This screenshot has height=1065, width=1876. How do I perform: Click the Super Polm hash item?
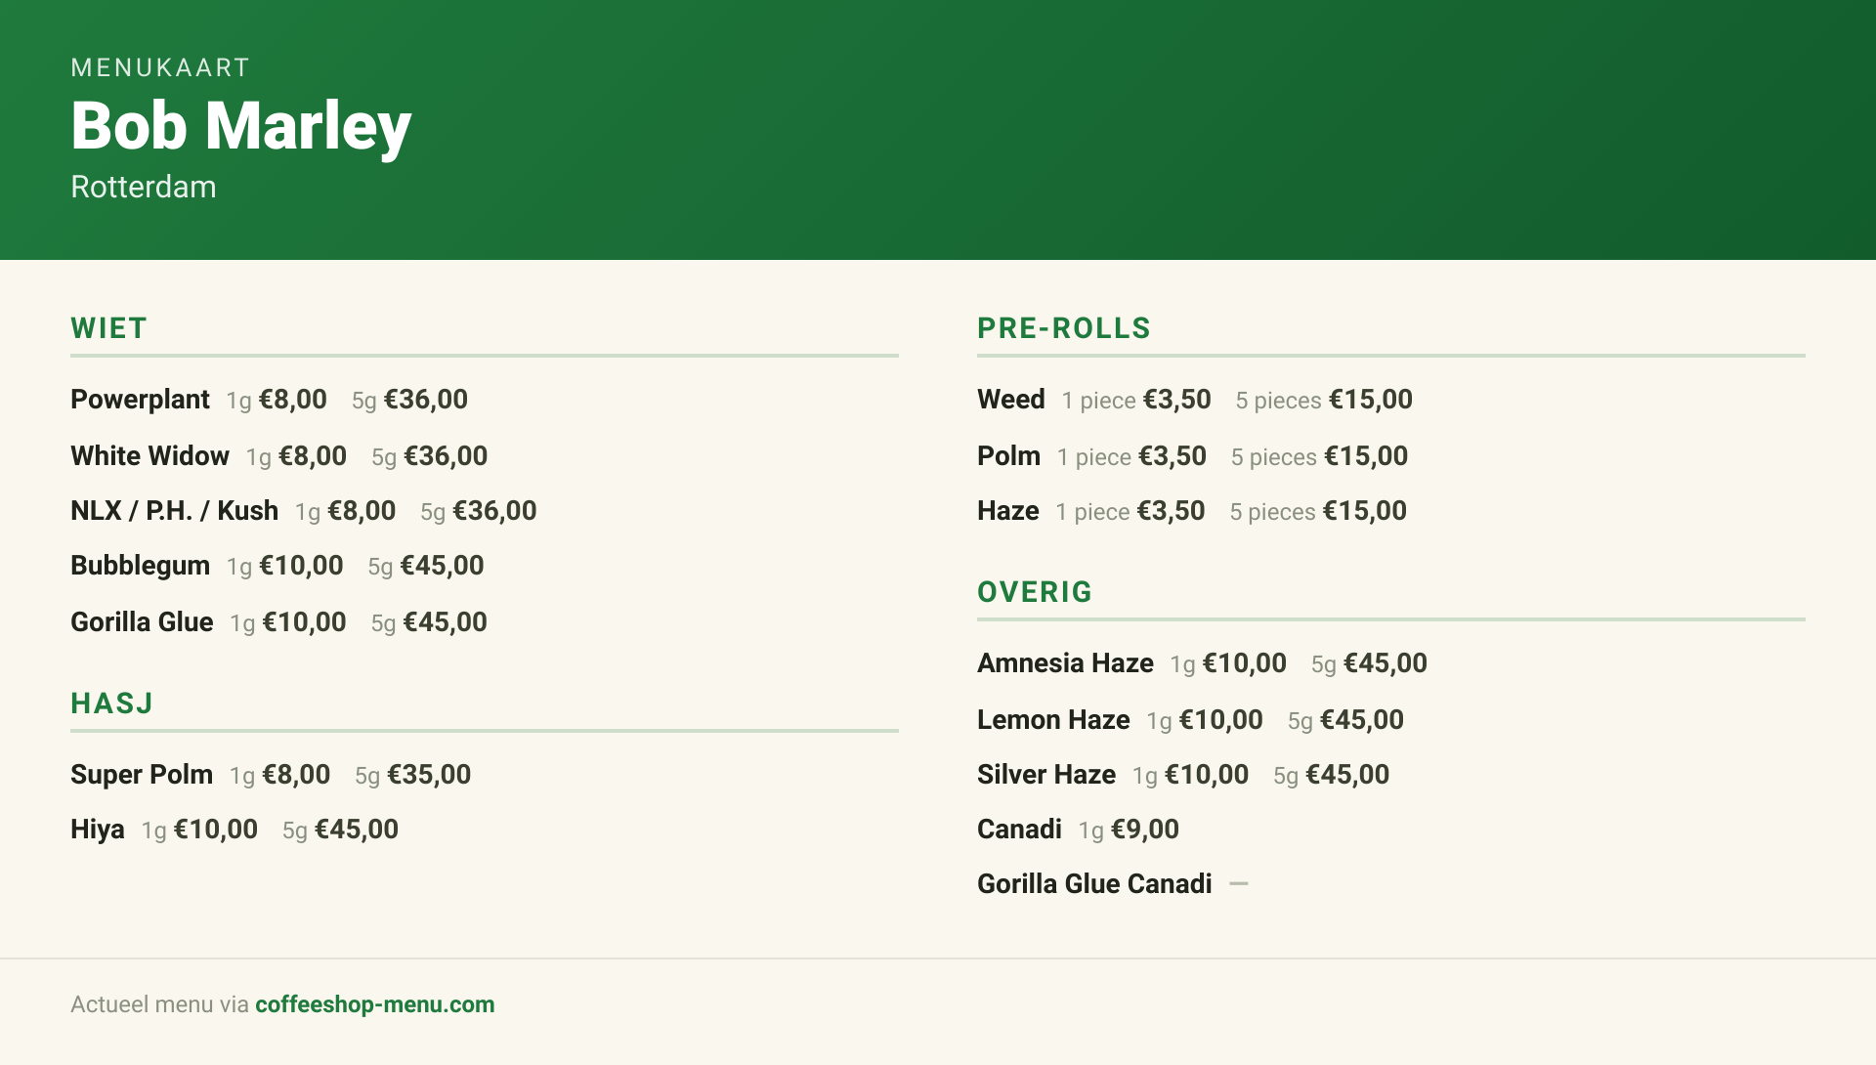pos(142,775)
